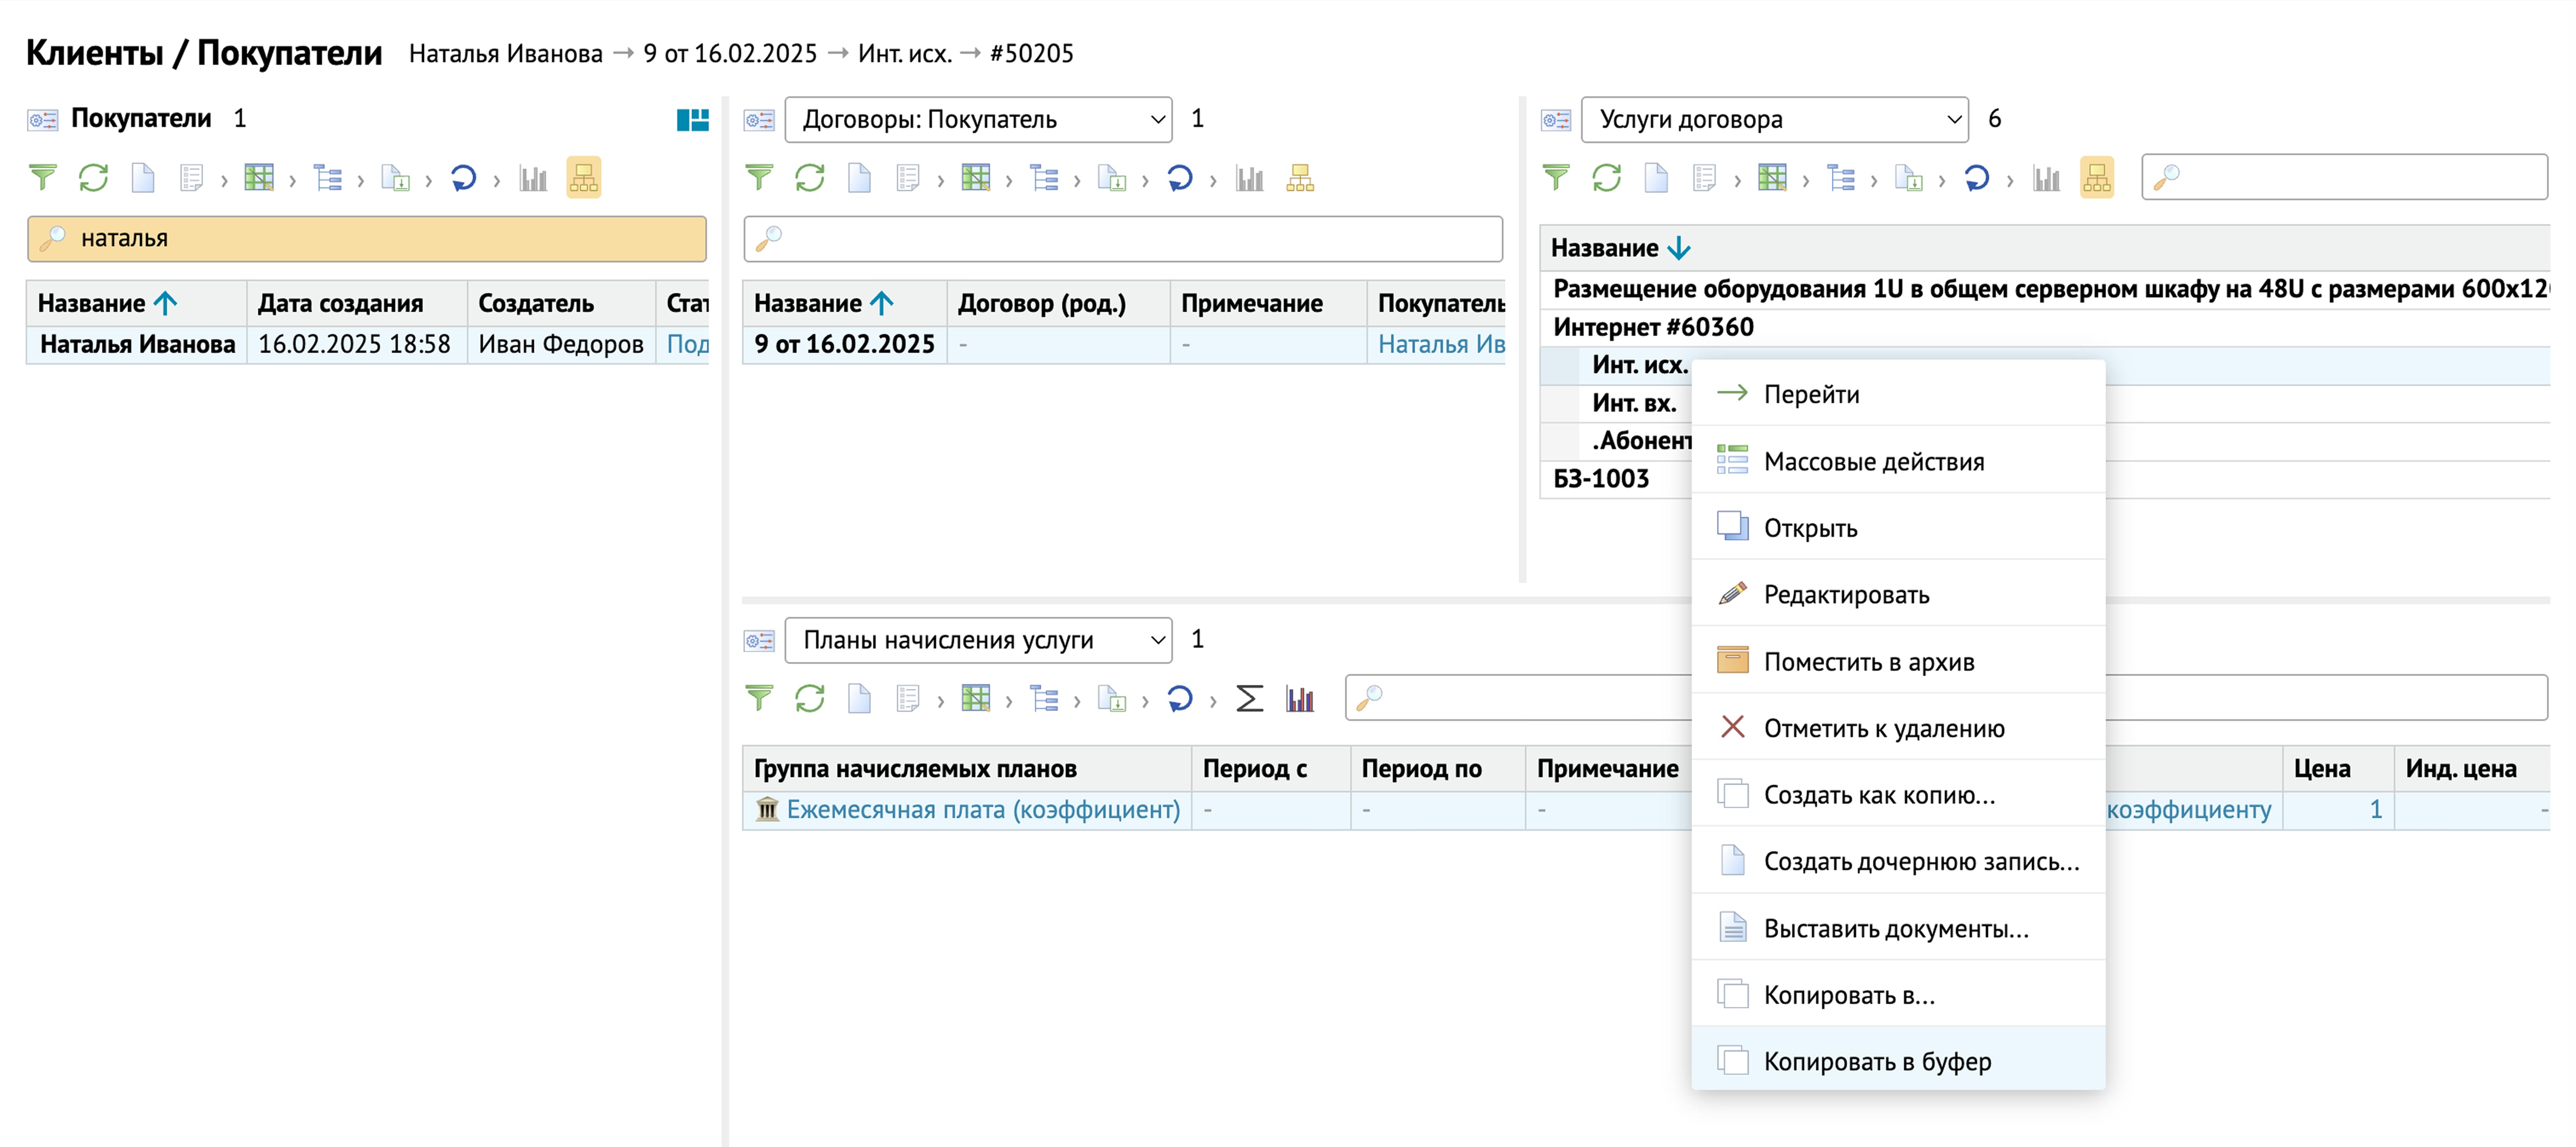
Task: Toggle highlighted hierarchy icon in Услуги договора toolbar
Action: 2097,178
